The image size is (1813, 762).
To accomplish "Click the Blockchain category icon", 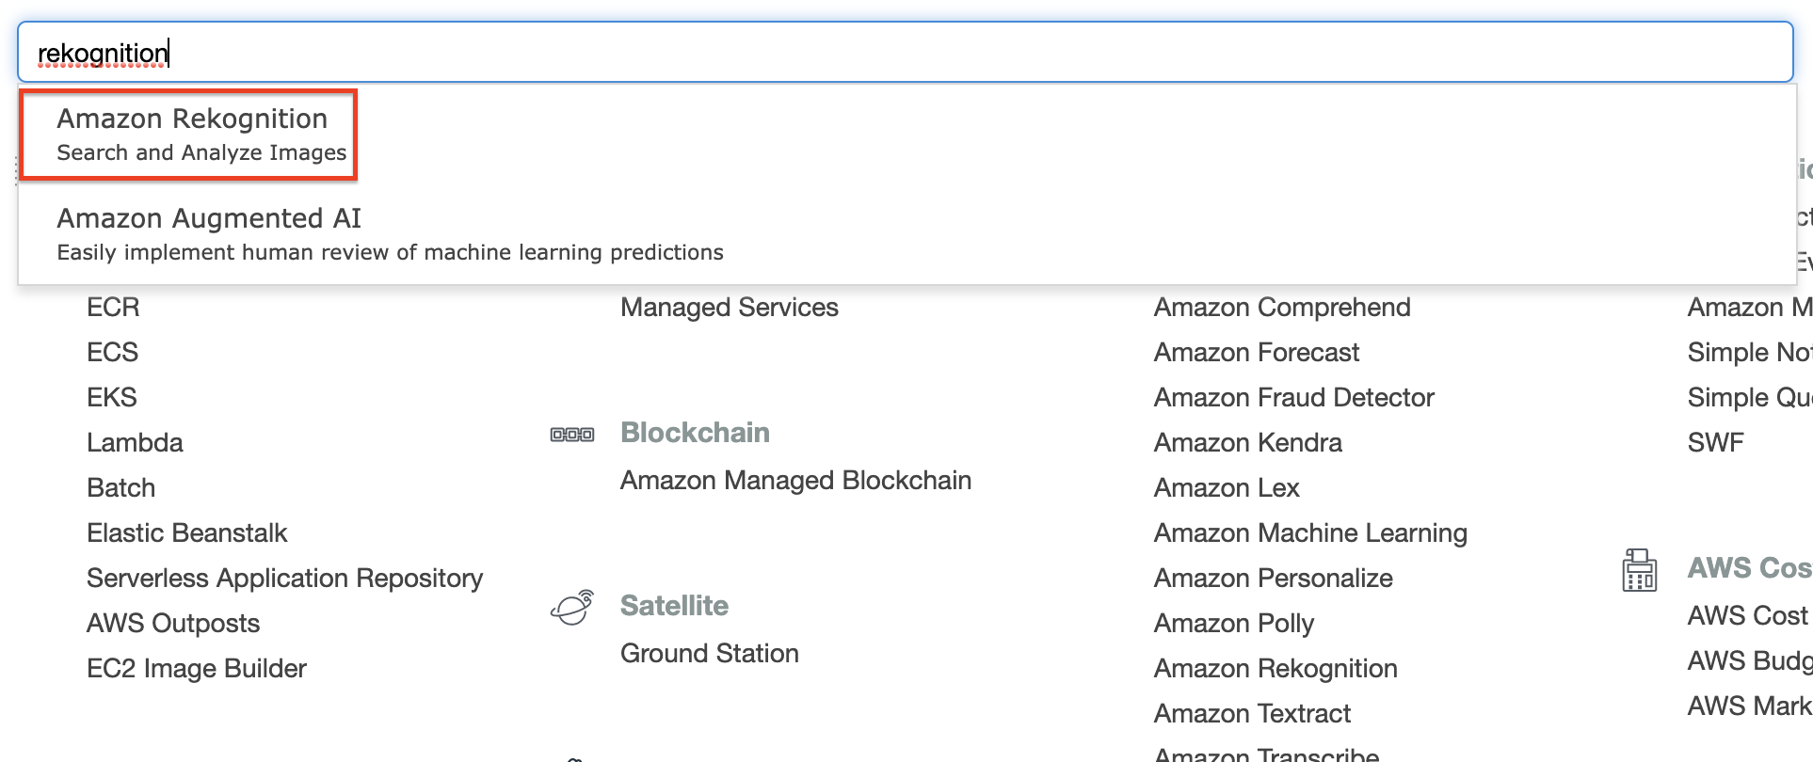I will pos(572,434).
